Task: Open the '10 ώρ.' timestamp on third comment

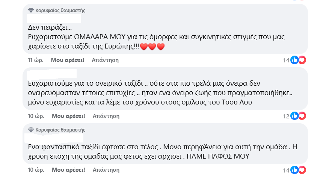Action: [36, 170]
